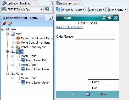Image resolution: width=129 pixels, height=100 pixels.
Task: Click the Menu Item - Undo icon
Action: pos(23,69)
